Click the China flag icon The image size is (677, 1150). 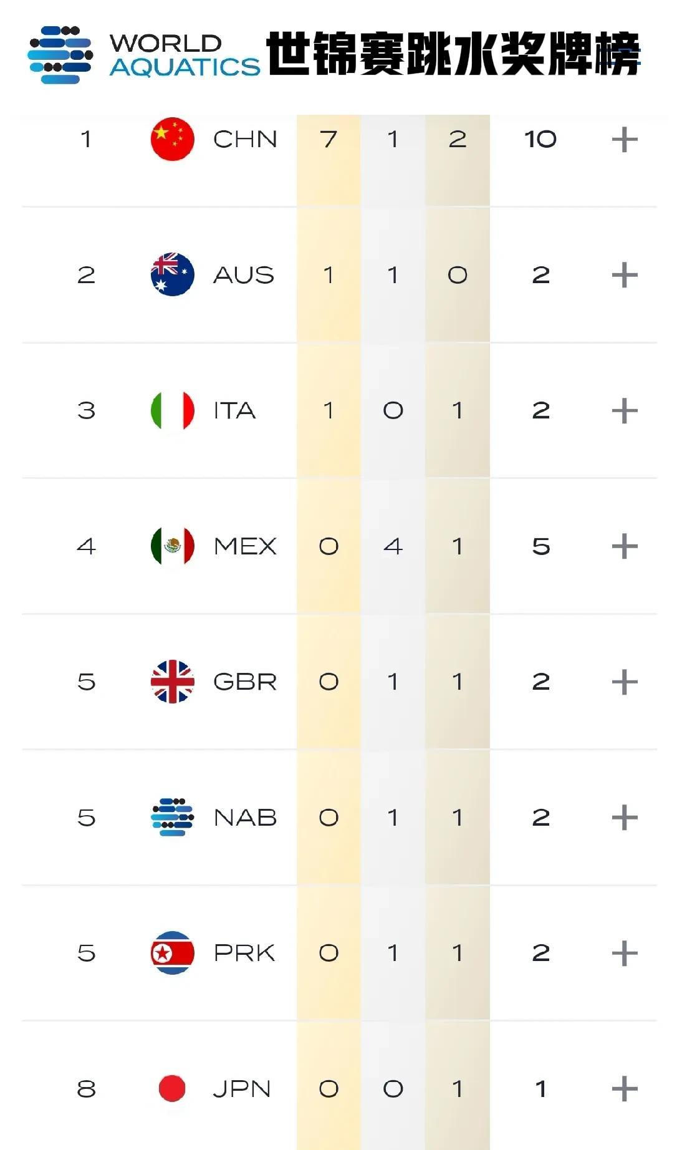172,139
